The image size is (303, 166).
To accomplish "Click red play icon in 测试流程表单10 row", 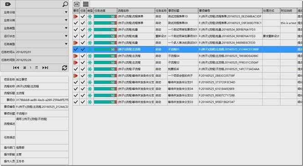I will [76, 16].
